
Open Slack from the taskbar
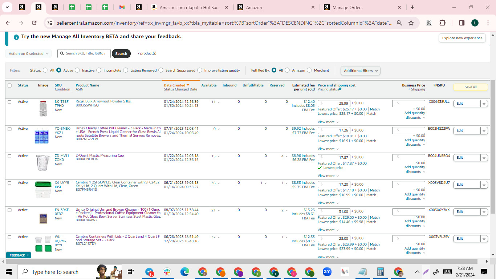[167, 272]
